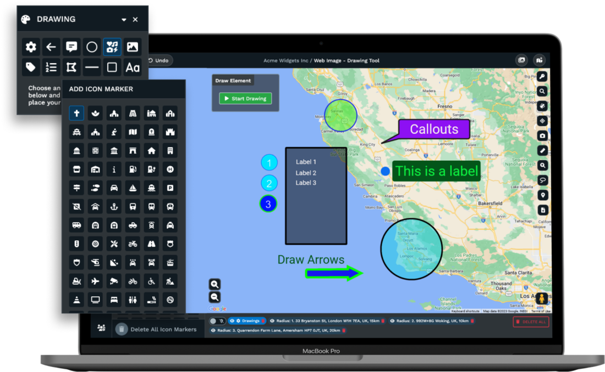605x372 pixels.
Task: Select the image overlay tool
Action: (133, 47)
